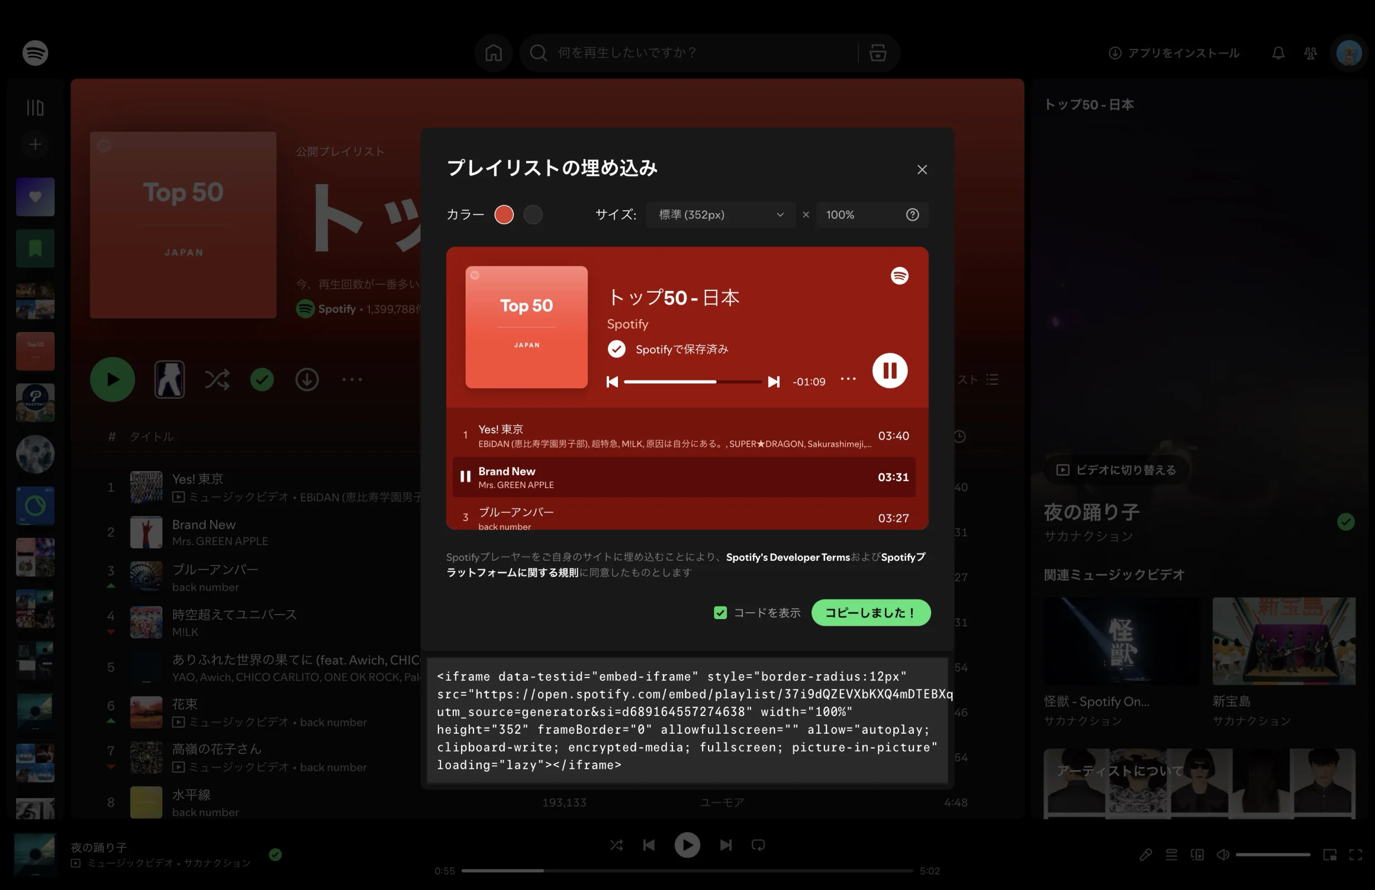The image size is (1375, 890).
Task: Open list view options icon
Action: (992, 379)
